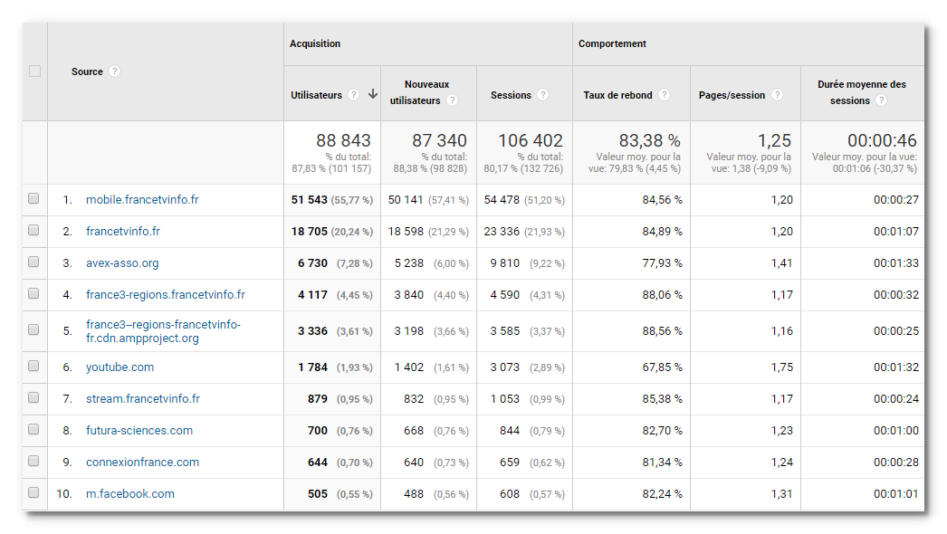The image size is (947, 534).
Task: Open the francetvinfo.fr source link in row 2
Action: [x=122, y=232]
